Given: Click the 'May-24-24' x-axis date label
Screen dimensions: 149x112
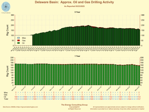Looking at the screenshot, I should [14, 89].
